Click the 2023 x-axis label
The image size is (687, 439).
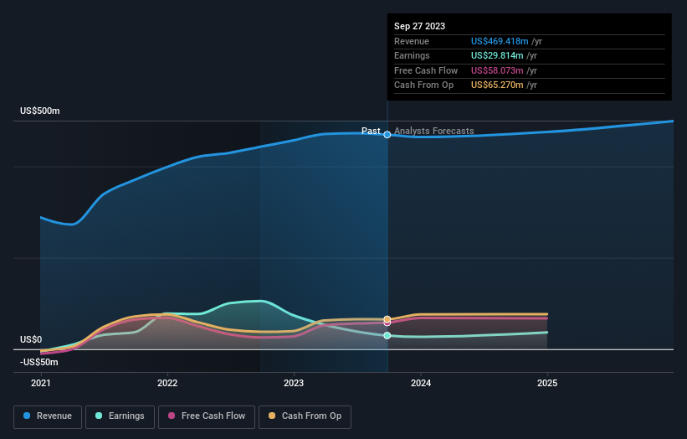[x=294, y=384]
